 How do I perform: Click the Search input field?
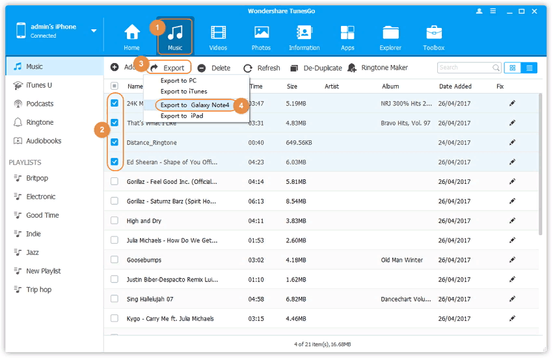[x=464, y=68]
